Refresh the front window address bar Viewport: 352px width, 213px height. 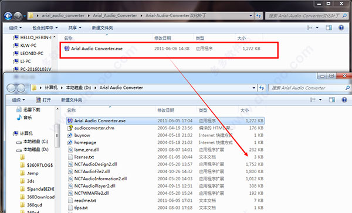[262, 88]
